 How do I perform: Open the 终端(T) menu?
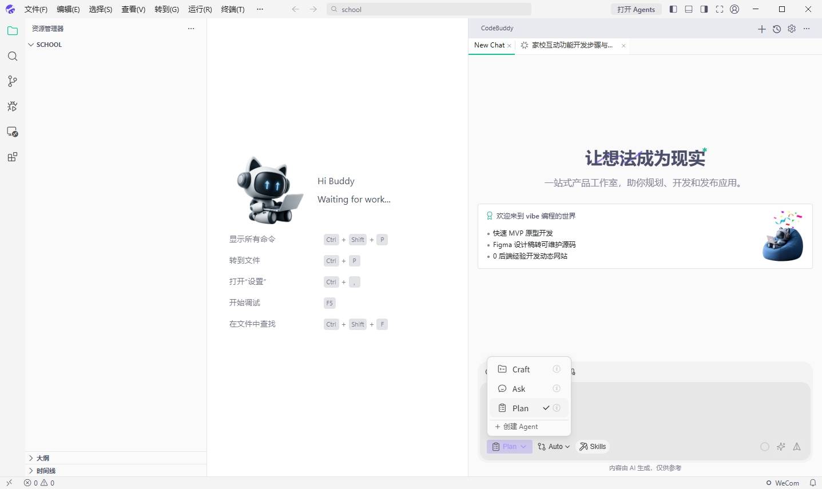click(x=233, y=9)
